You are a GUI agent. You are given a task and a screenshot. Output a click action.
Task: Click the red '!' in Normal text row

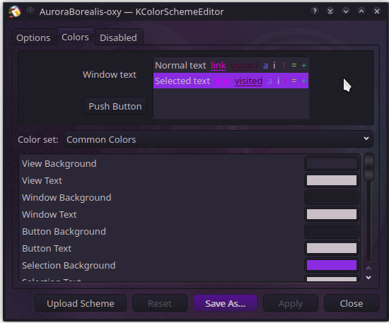click(284, 66)
